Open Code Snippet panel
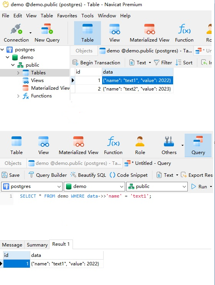This screenshot has width=215, height=285. click(x=129, y=175)
